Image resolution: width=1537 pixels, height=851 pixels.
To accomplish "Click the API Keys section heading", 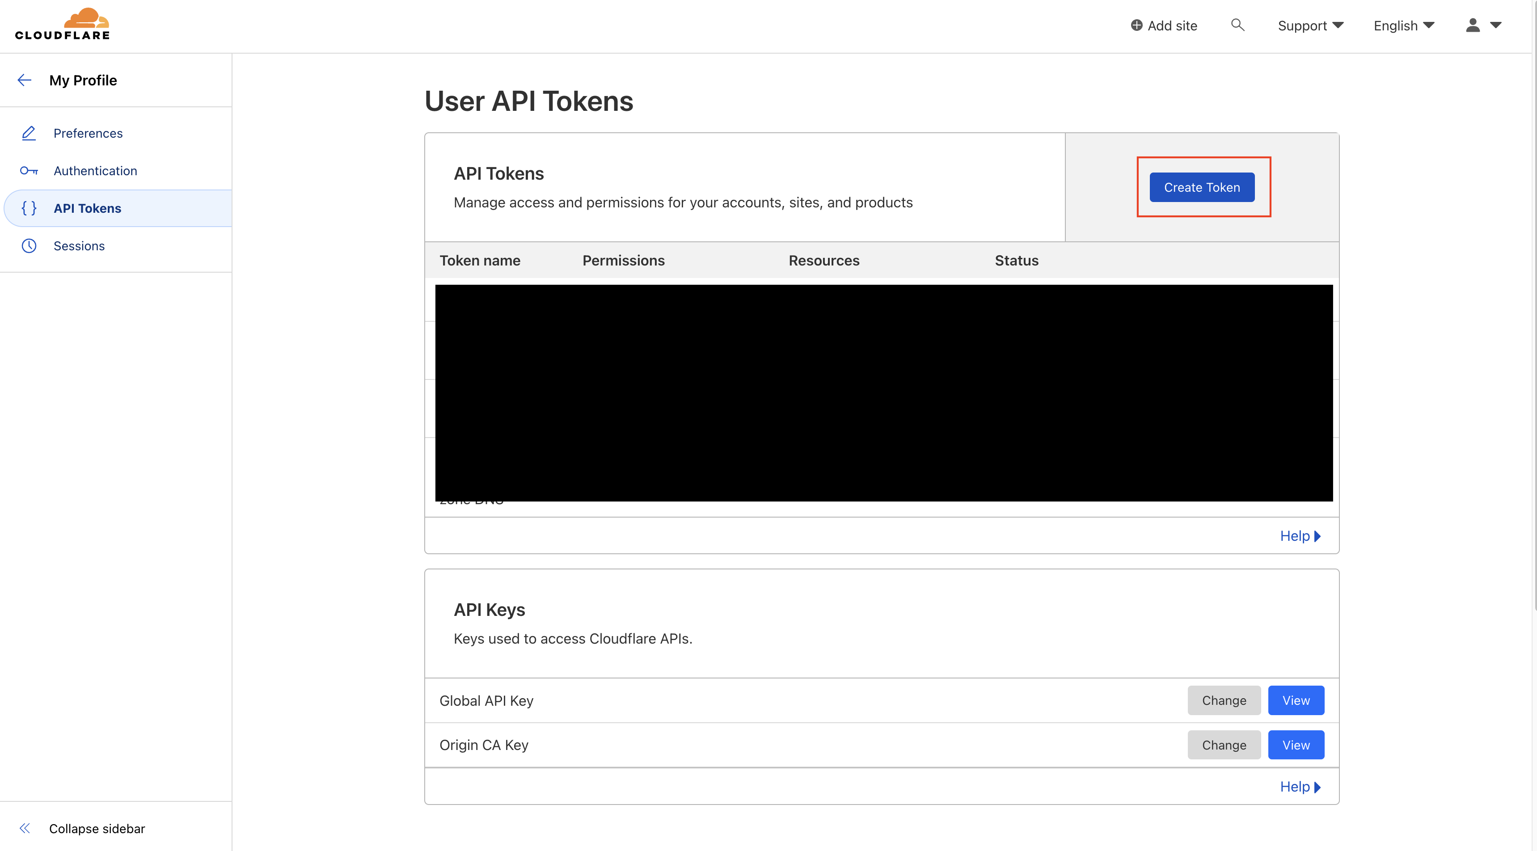I will click(489, 610).
